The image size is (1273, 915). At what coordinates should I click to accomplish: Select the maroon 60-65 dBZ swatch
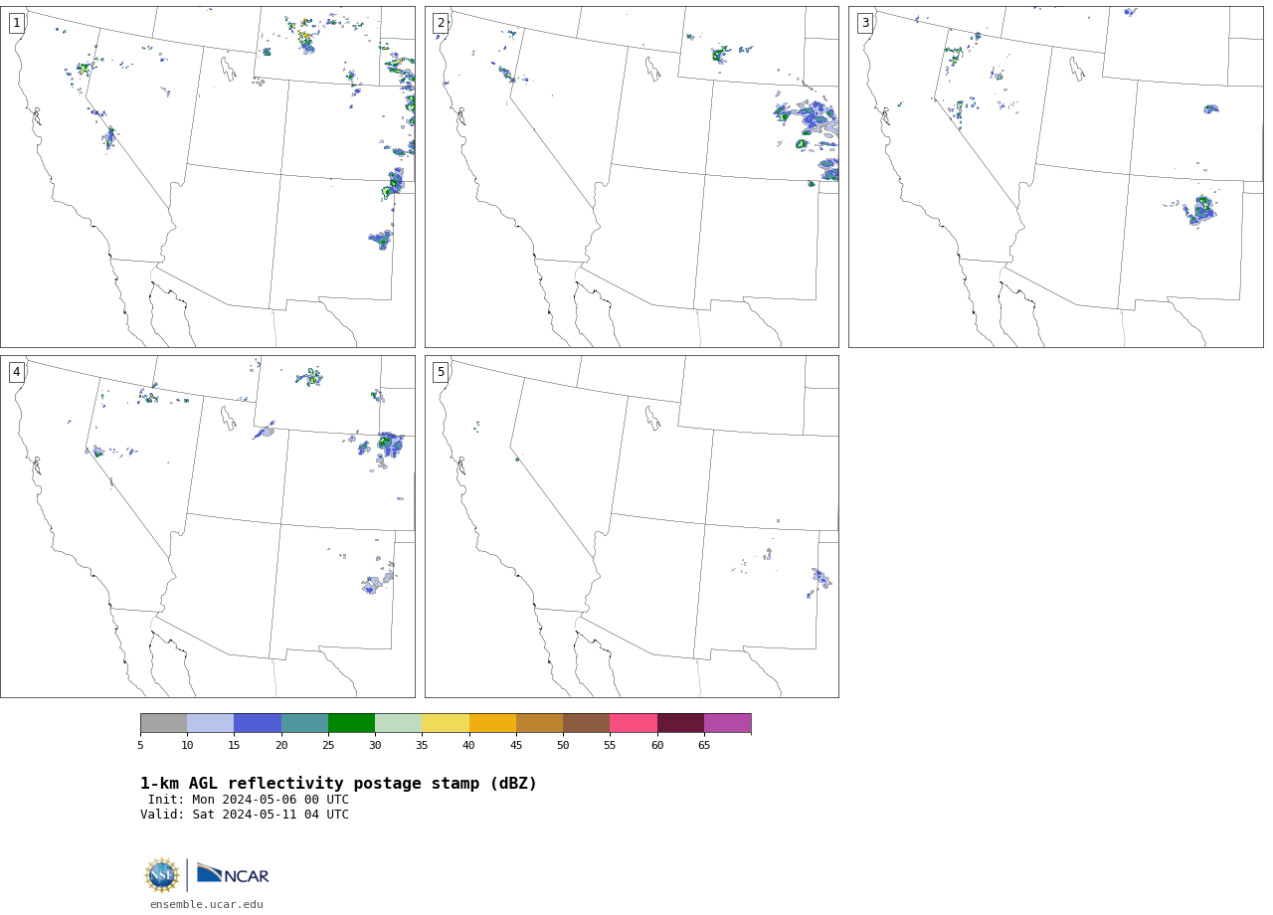coord(680,723)
